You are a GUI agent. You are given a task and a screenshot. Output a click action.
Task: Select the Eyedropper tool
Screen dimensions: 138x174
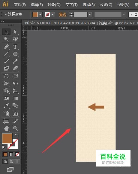point(6,106)
